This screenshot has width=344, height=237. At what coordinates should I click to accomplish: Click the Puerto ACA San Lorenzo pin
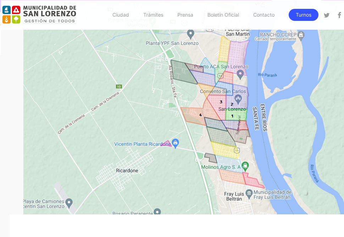coord(240,74)
